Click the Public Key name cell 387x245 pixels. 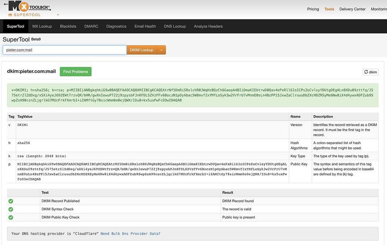[x=299, y=164]
